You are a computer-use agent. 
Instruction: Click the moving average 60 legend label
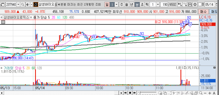[x=59, y=17]
